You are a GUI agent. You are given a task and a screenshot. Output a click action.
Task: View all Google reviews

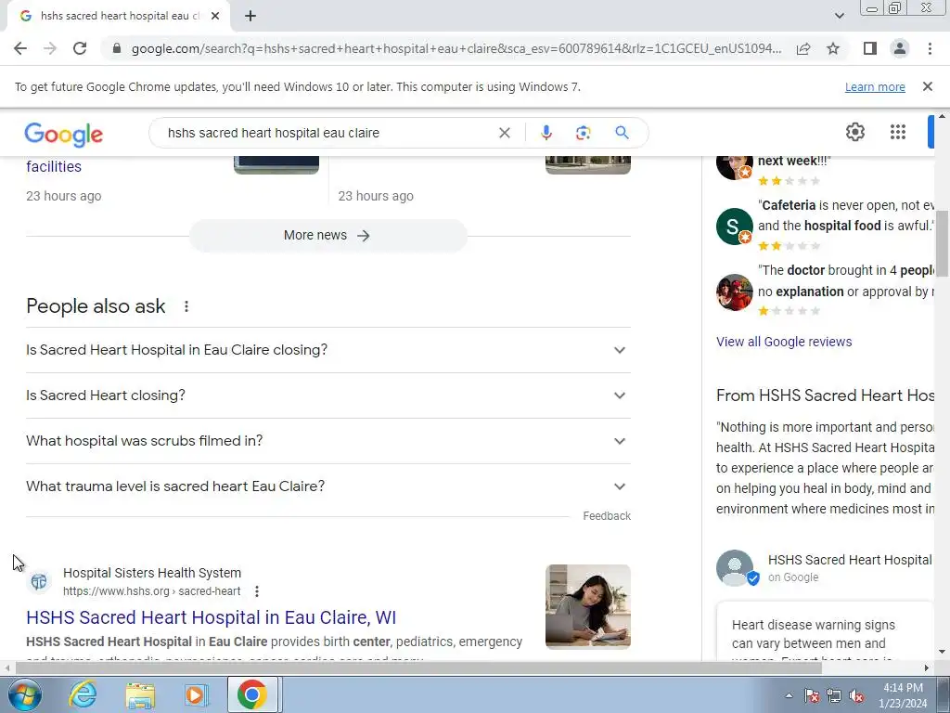783,342
